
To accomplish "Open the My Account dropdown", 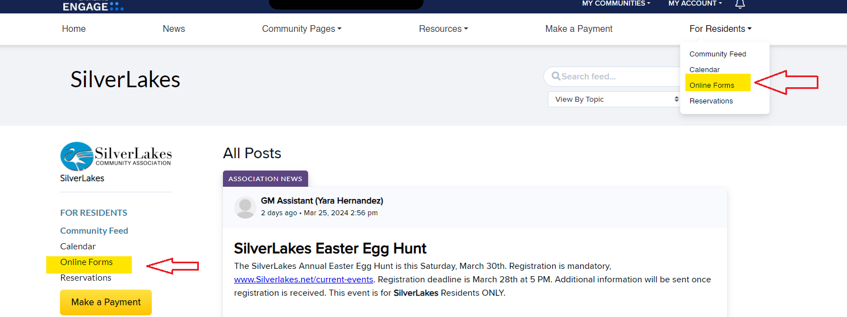I will click(695, 4).
